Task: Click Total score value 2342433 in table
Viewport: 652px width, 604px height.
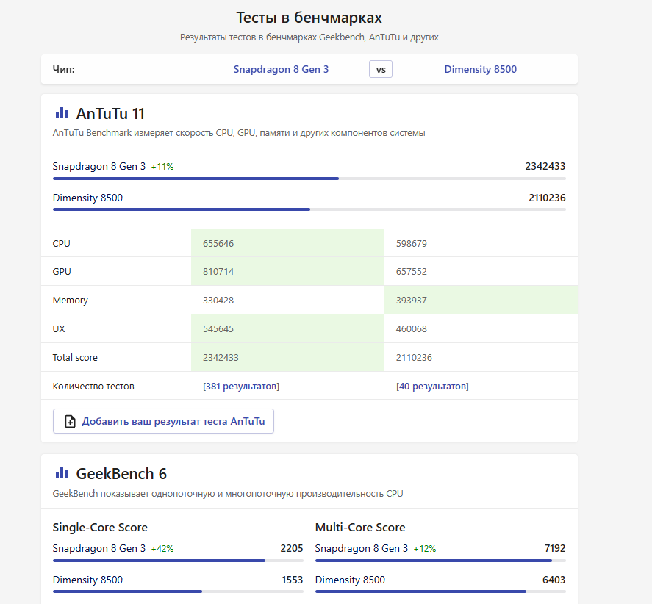Action: (221, 358)
